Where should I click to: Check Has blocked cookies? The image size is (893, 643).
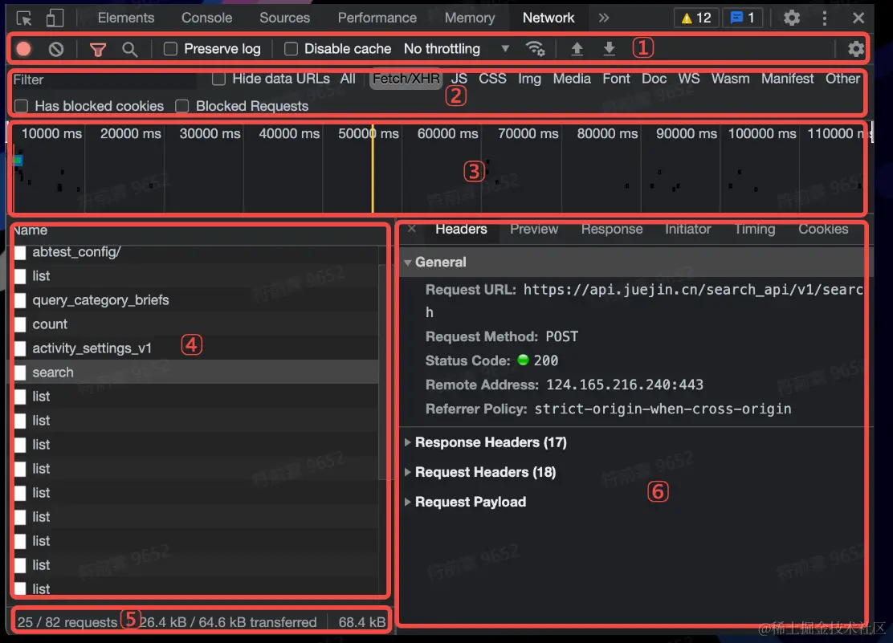(x=21, y=106)
